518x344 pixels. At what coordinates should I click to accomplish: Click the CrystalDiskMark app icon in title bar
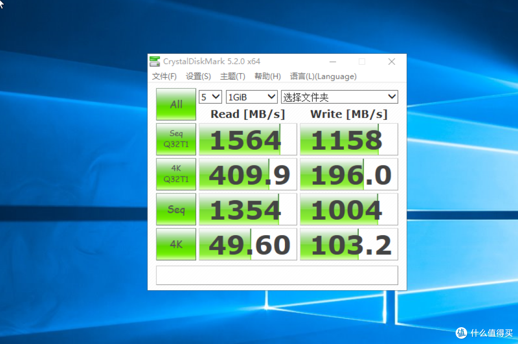coord(154,61)
